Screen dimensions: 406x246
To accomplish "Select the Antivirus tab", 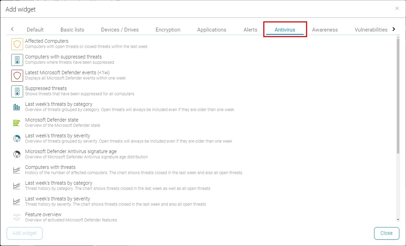I will point(285,30).
